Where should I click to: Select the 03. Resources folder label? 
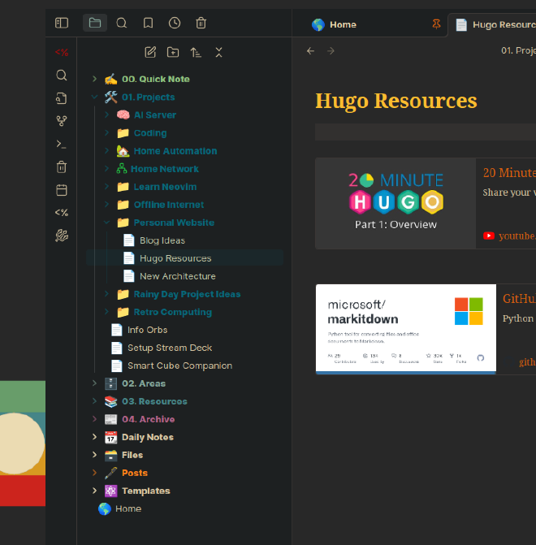pyautogui.click(x=154, y=401)
